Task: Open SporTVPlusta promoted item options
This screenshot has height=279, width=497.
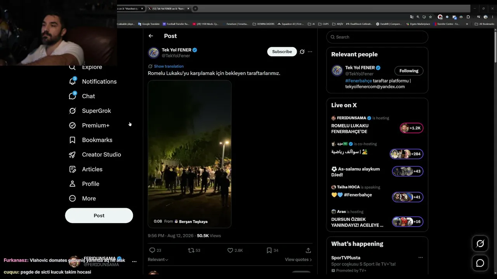Action: [x=421, y=257]
